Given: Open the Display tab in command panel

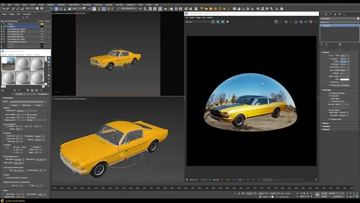Looking at the screenshot, I should tap(340, 14).
